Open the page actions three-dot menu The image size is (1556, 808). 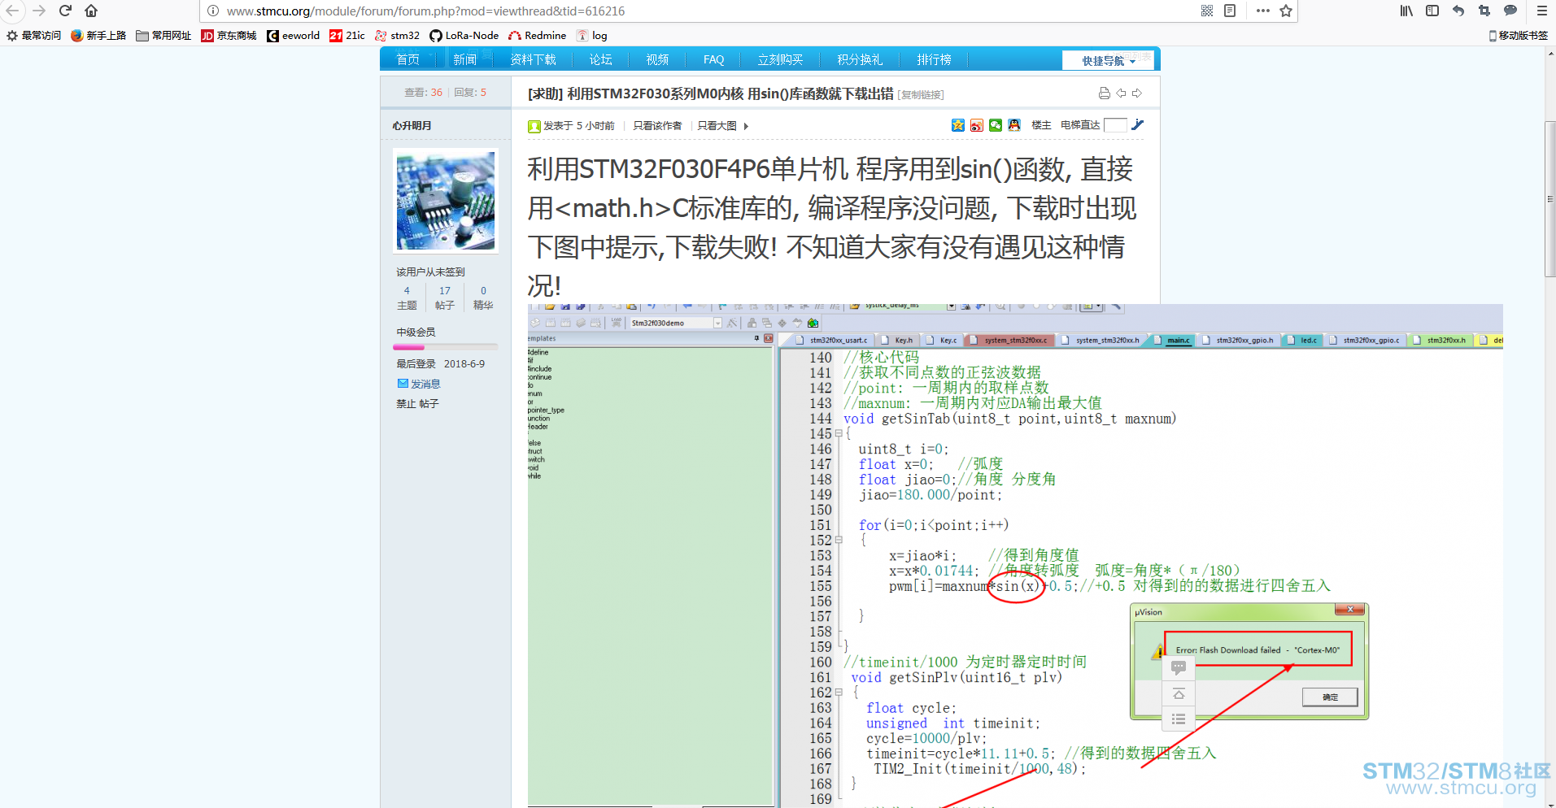pyautogui.click(x=1262, y=11)
